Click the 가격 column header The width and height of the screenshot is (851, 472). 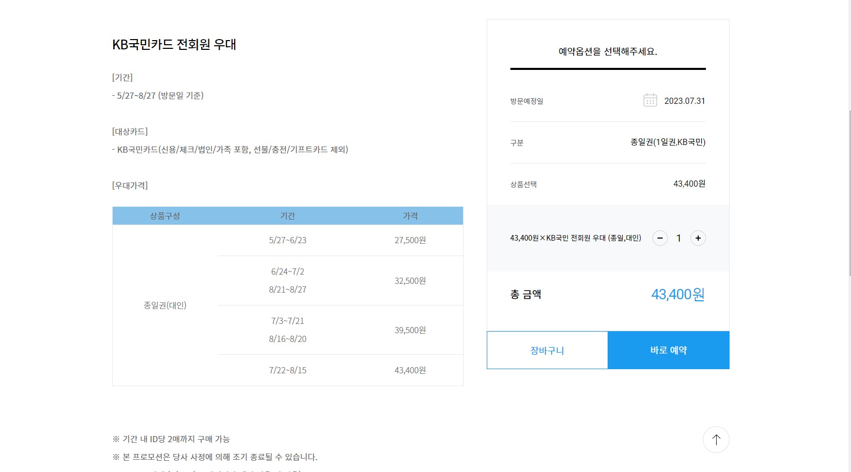410,216
